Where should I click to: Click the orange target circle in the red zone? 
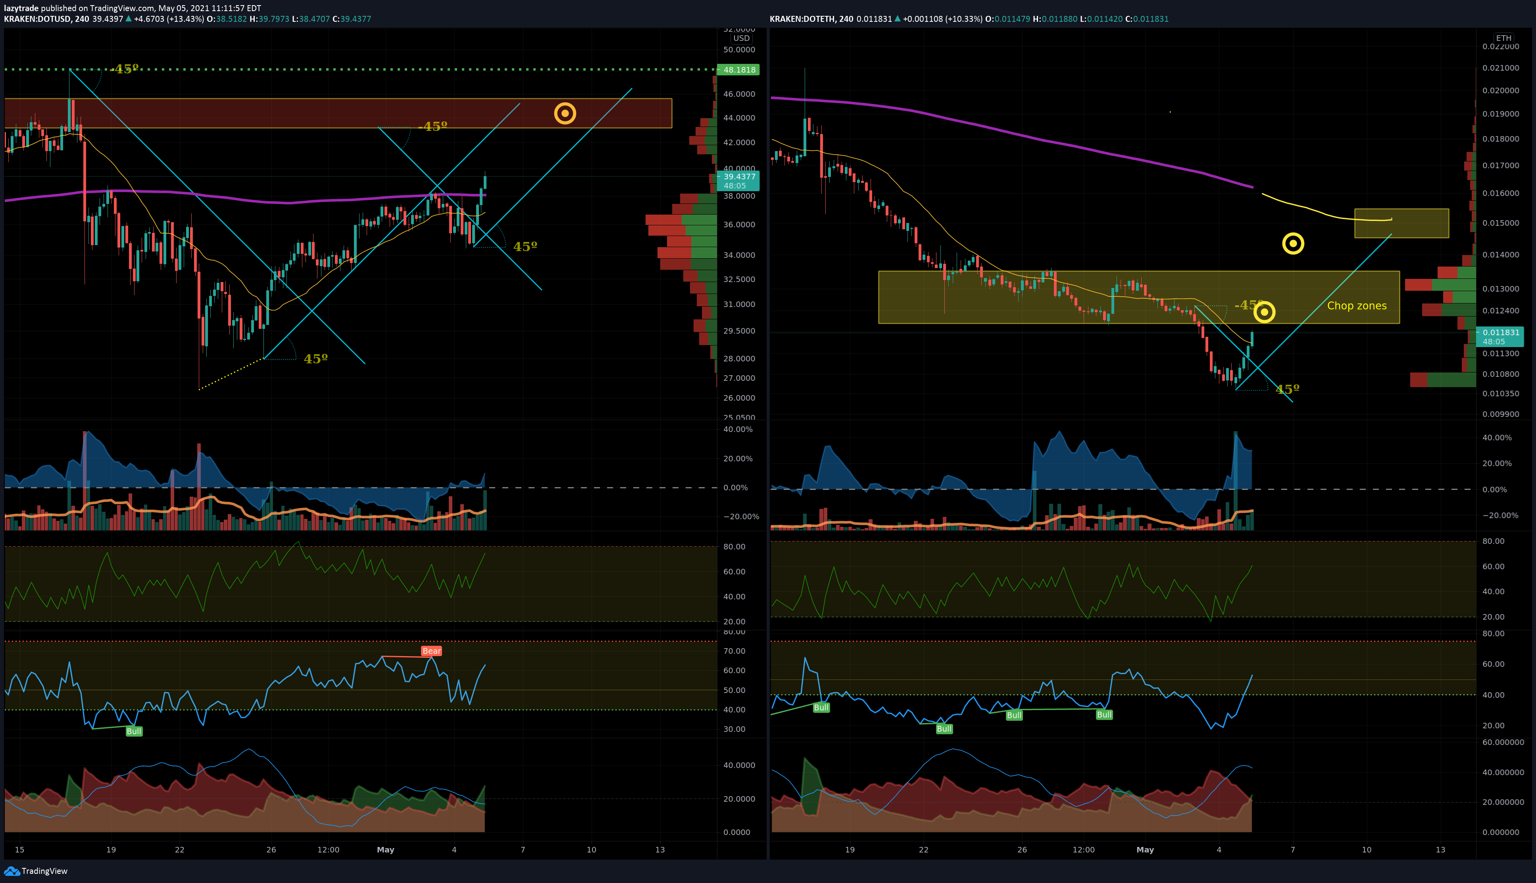click(x=565, y=113)
